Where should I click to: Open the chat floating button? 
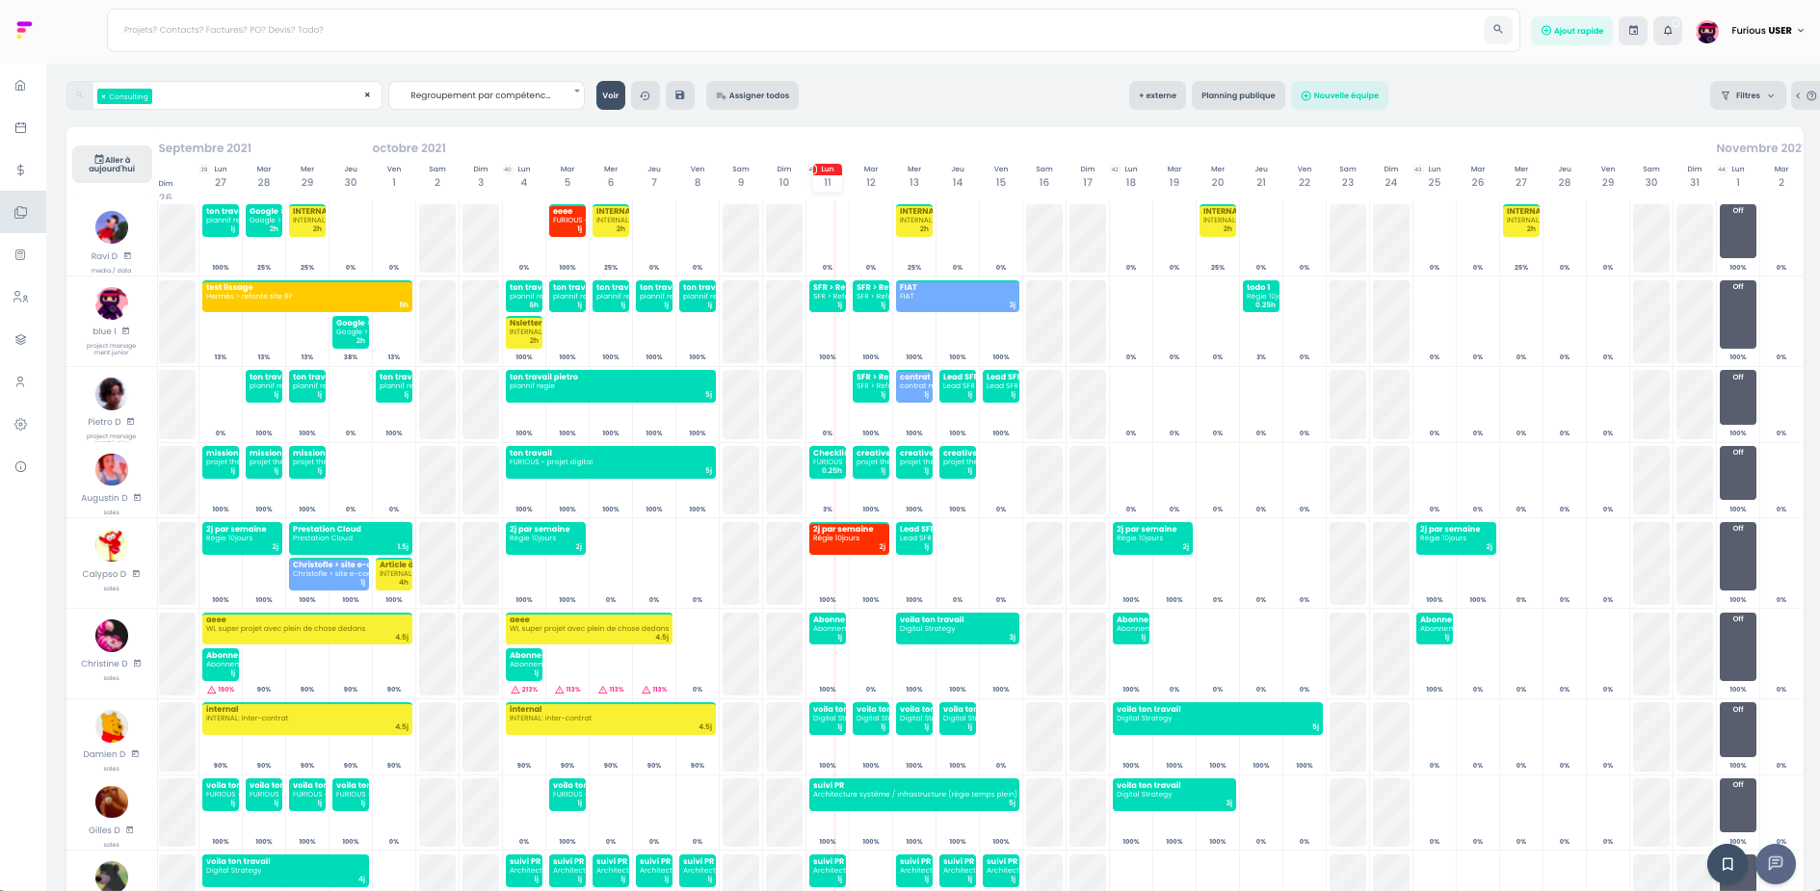tap(1776, 863)
